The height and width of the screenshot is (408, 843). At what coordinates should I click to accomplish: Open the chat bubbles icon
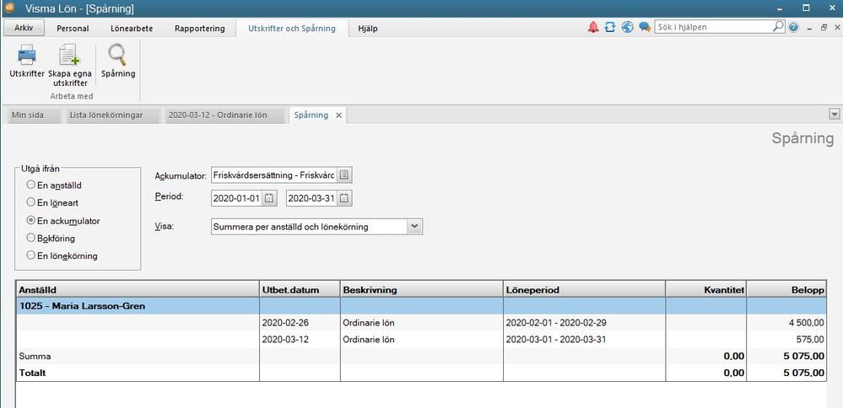[x=645, y=28]
